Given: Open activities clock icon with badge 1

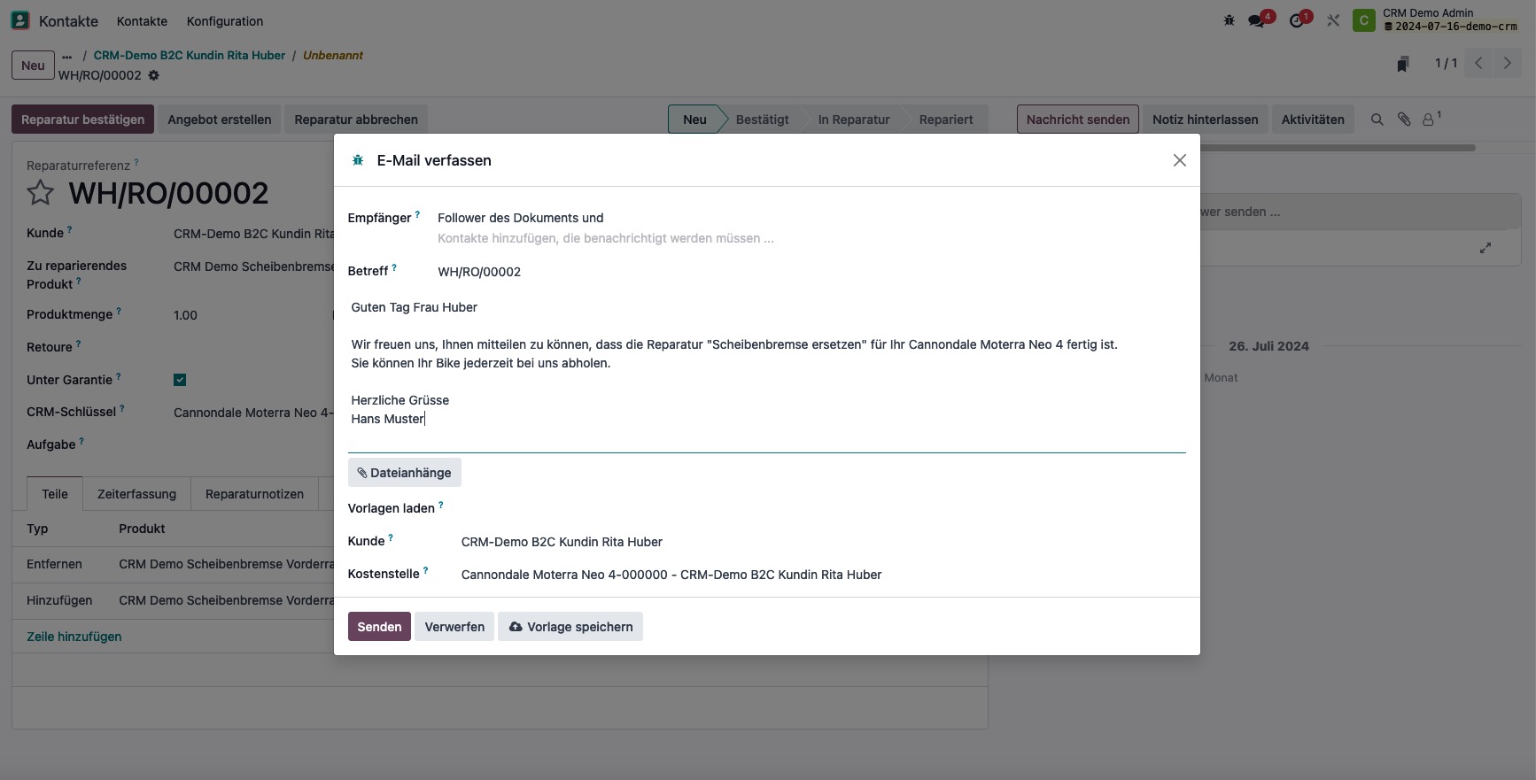Looking at the screenshot, I should [1297, 20].
